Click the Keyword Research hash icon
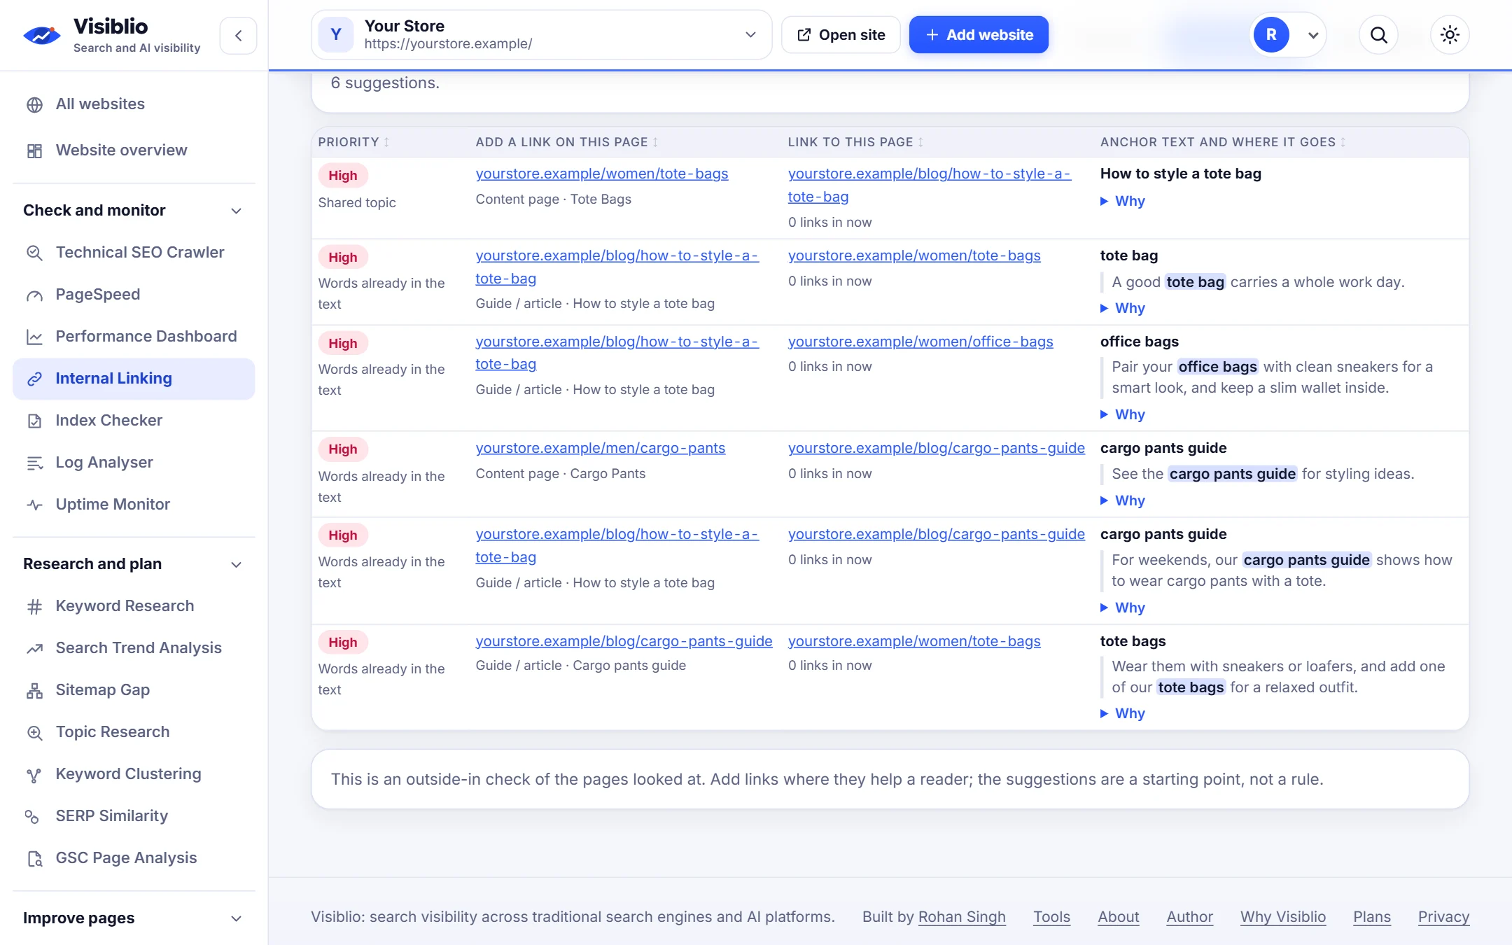Image resolution: width=1512 pixels, height=945 pixels. pyautogui.click(x=34, y=606)
